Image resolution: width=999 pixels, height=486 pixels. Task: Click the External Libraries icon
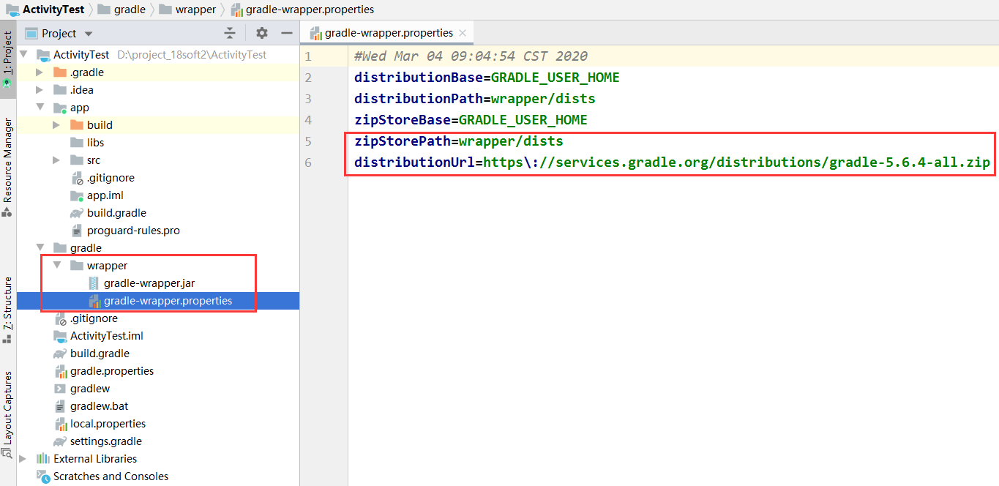[x=43, y=459]
